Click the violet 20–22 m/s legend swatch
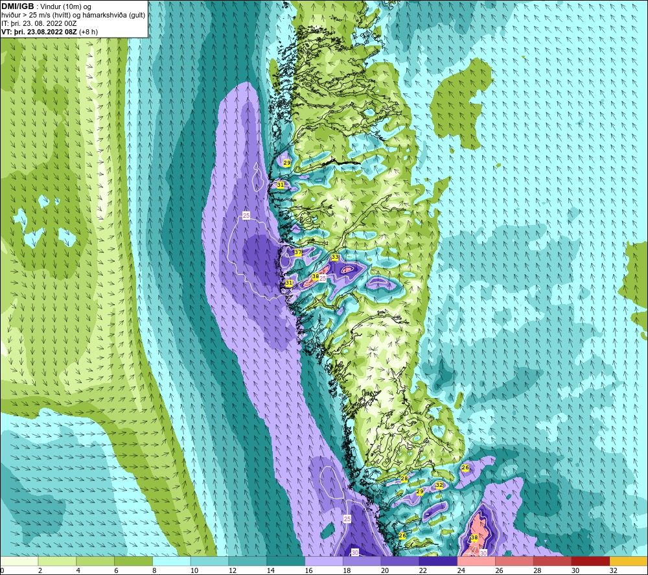The width and height of the screenshot is (648, 575). click(400, 561)
